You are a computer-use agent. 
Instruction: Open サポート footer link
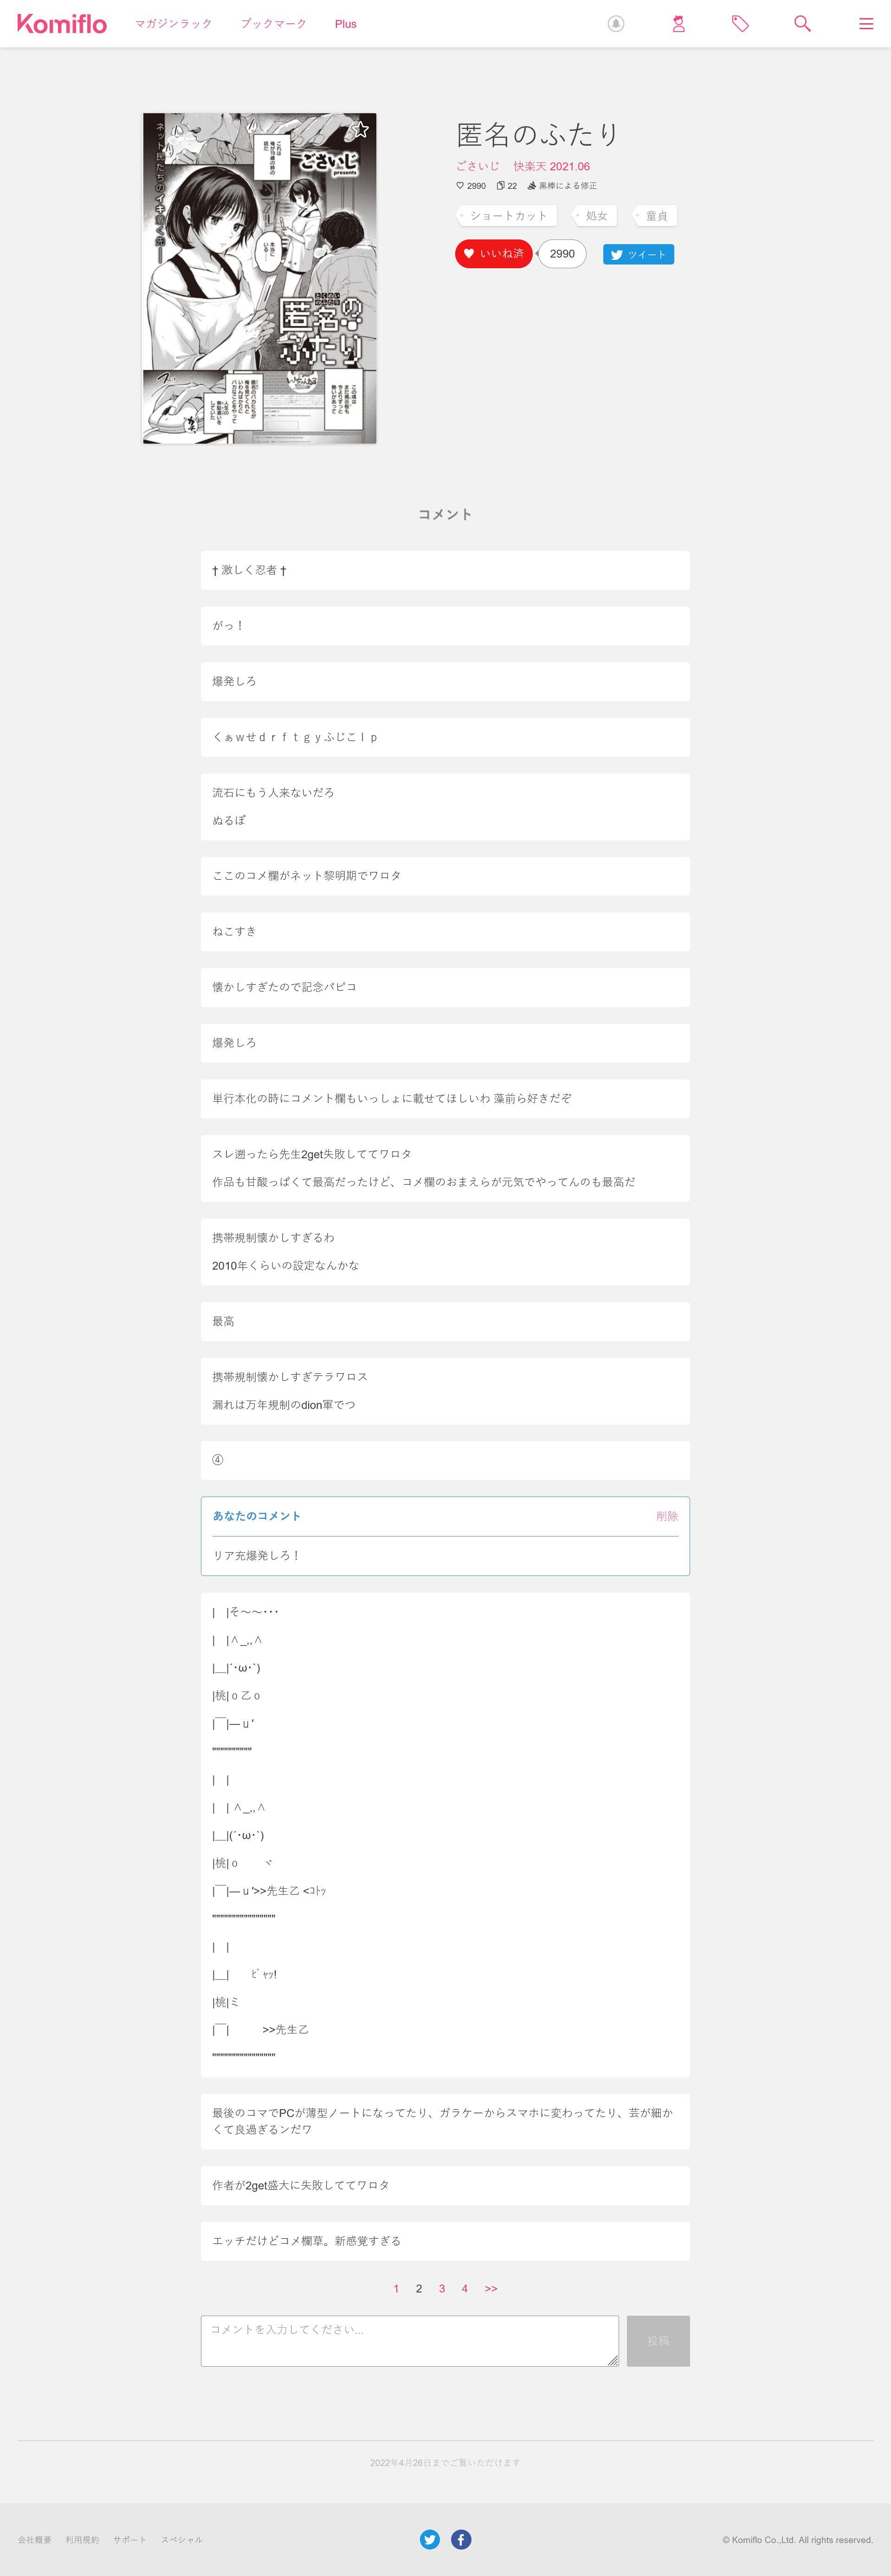130,2540
